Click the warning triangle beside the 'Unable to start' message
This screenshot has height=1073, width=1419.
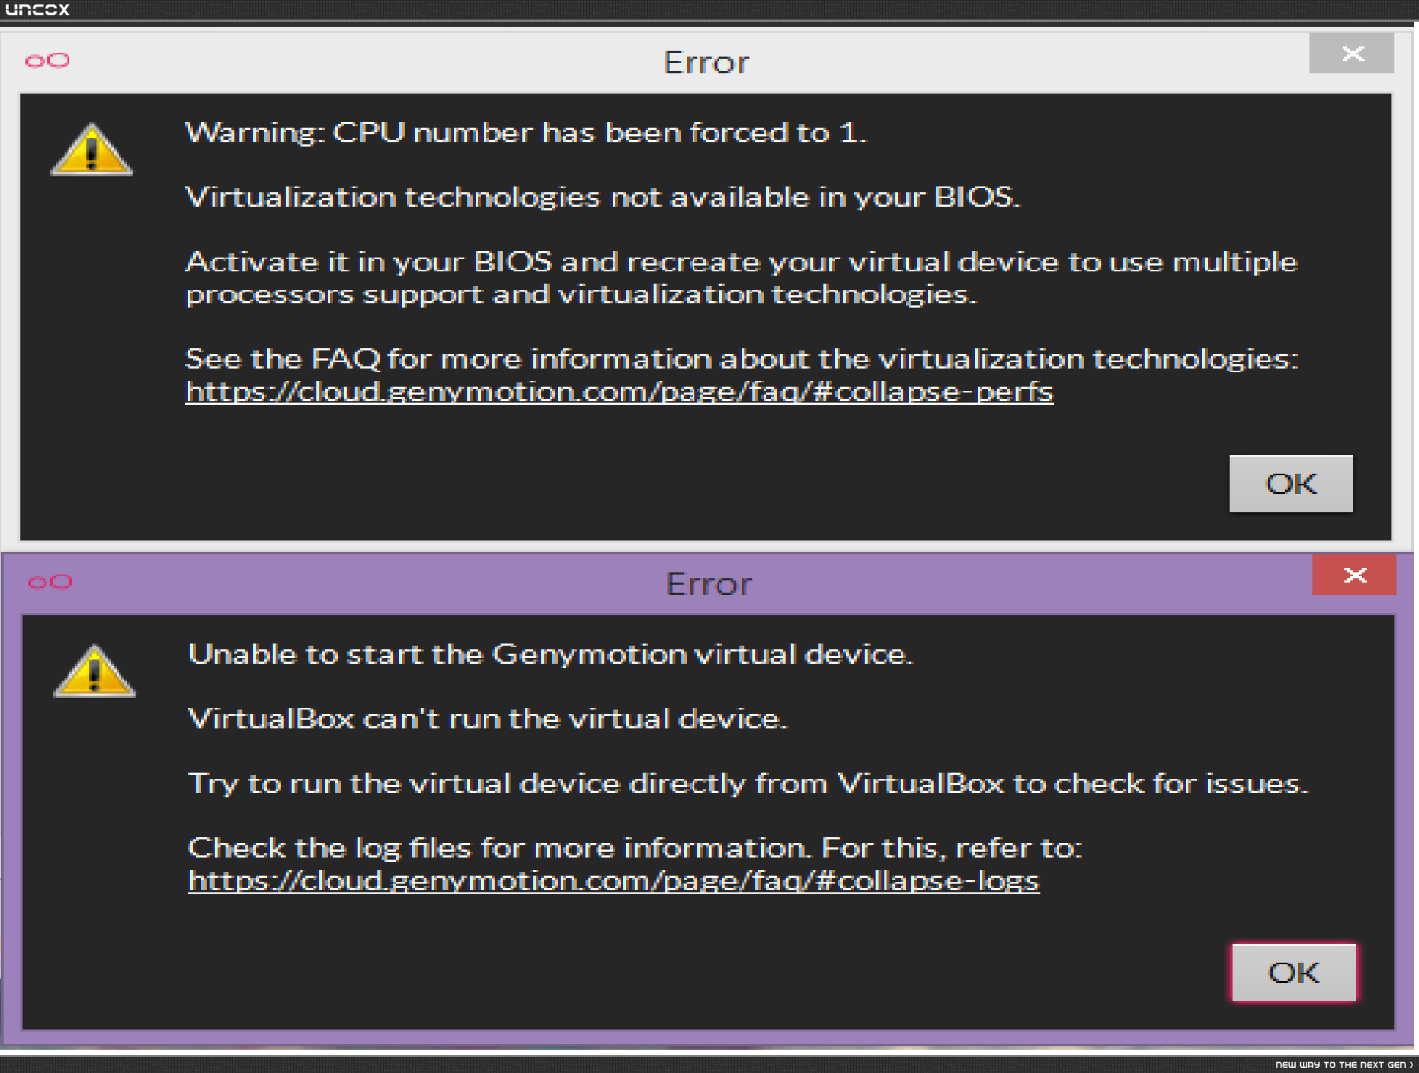[94, 671]
